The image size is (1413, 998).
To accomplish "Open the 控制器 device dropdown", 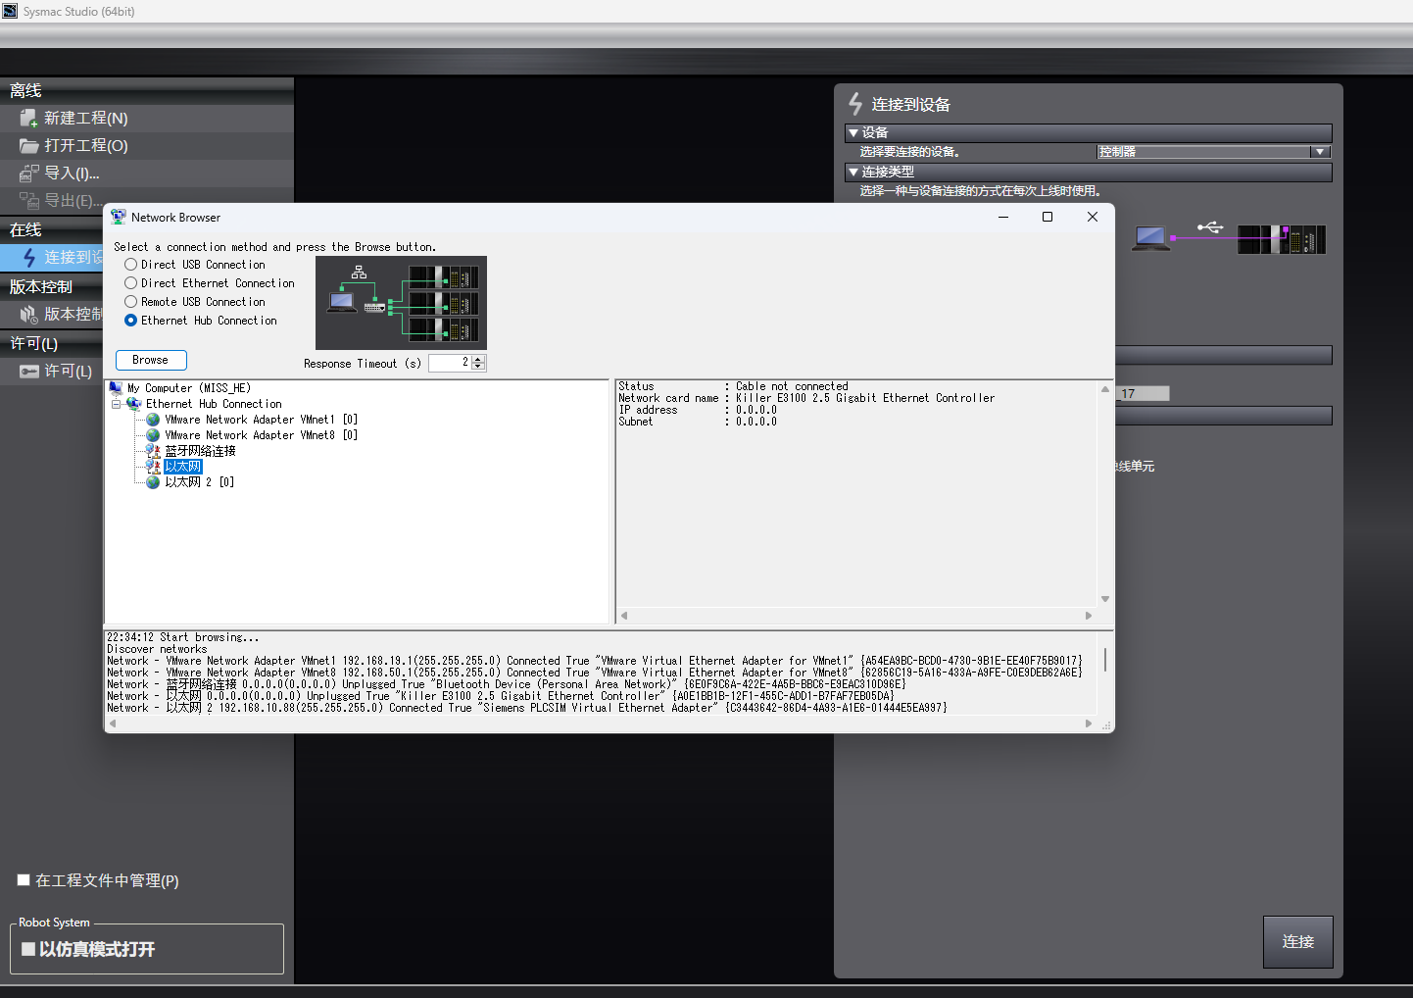I will click(1320, 152).
